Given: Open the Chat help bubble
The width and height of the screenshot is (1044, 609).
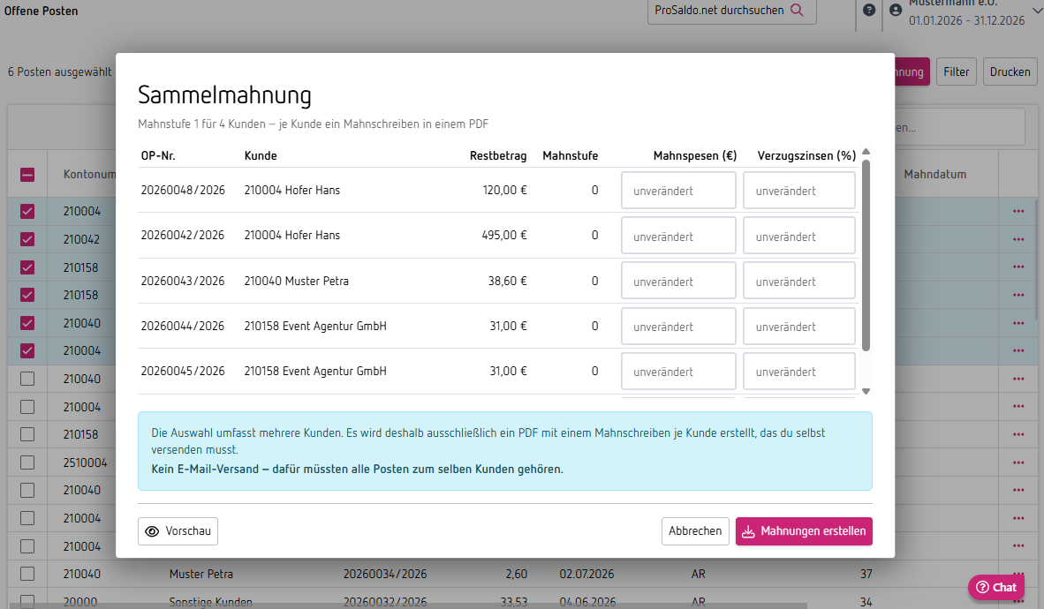Looking at the screenshot, I should [x=996, y=587].
